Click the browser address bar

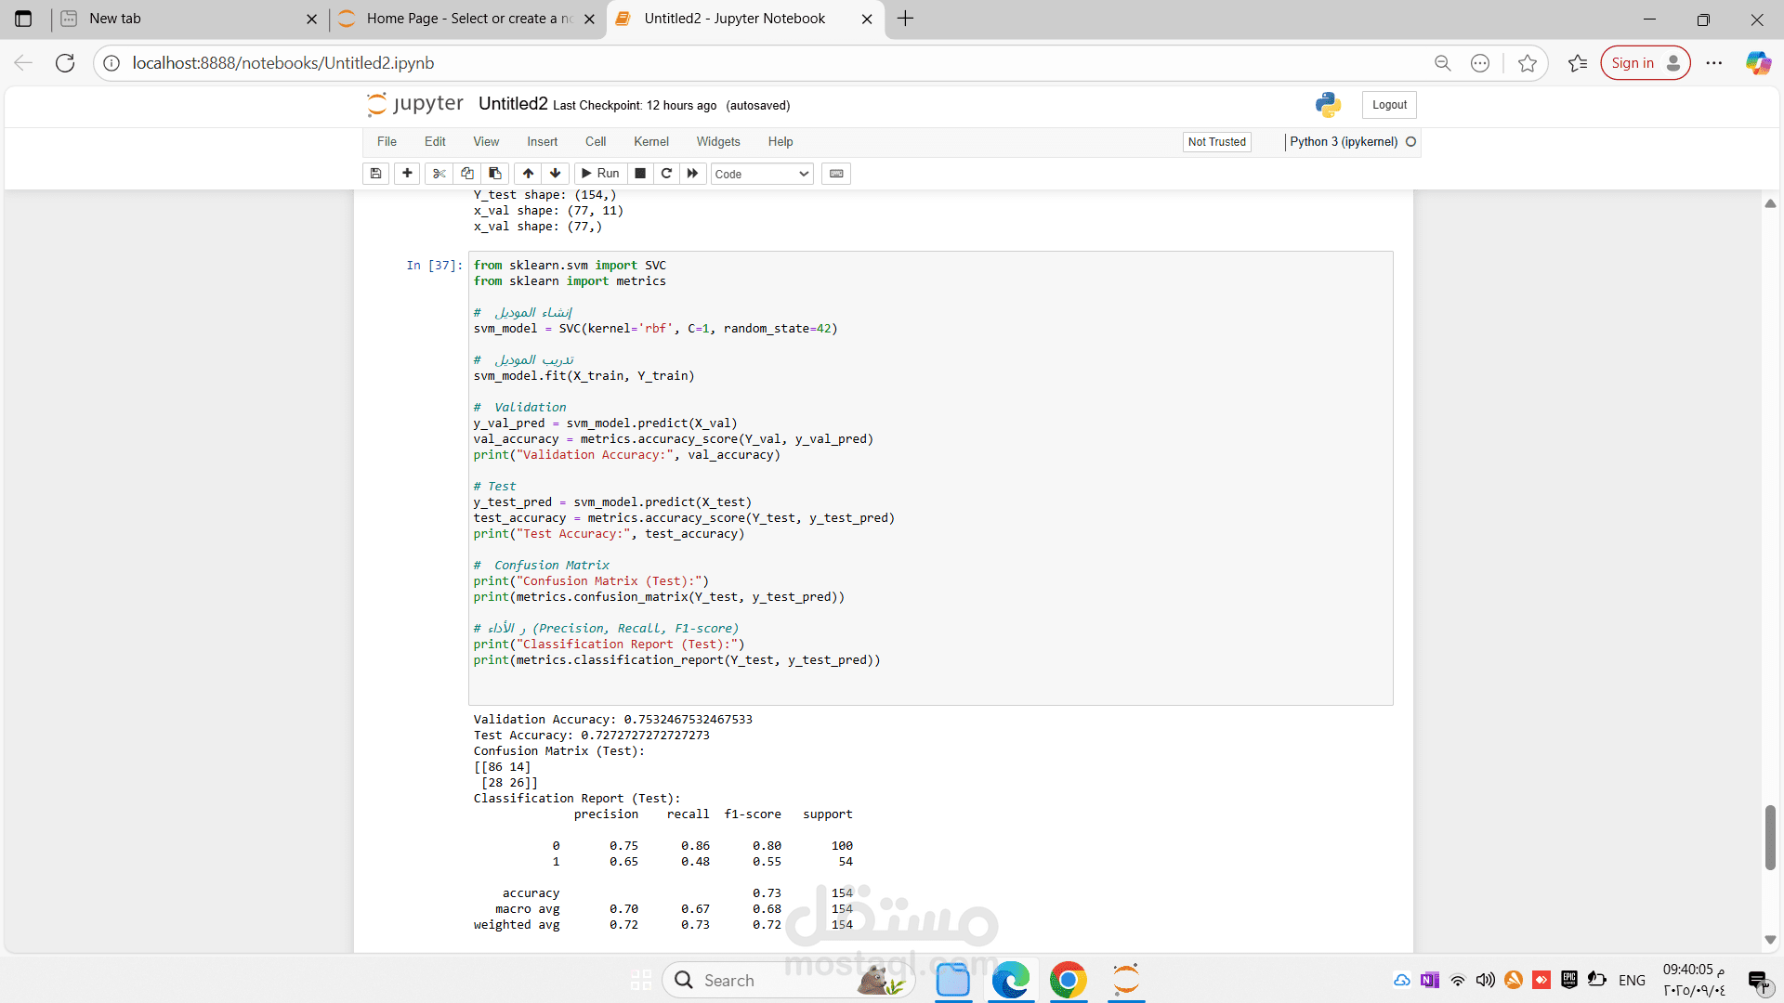[743, 63]
